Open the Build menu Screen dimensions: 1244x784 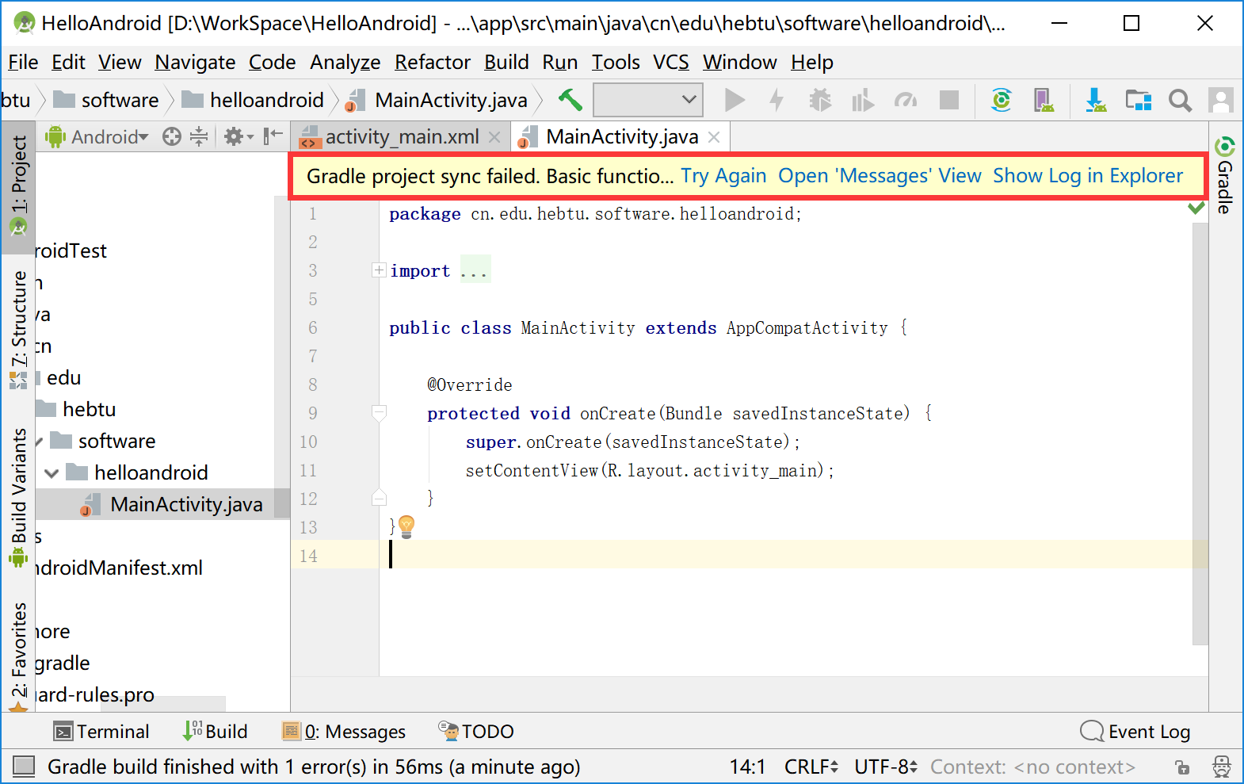(x=506, y=62)
